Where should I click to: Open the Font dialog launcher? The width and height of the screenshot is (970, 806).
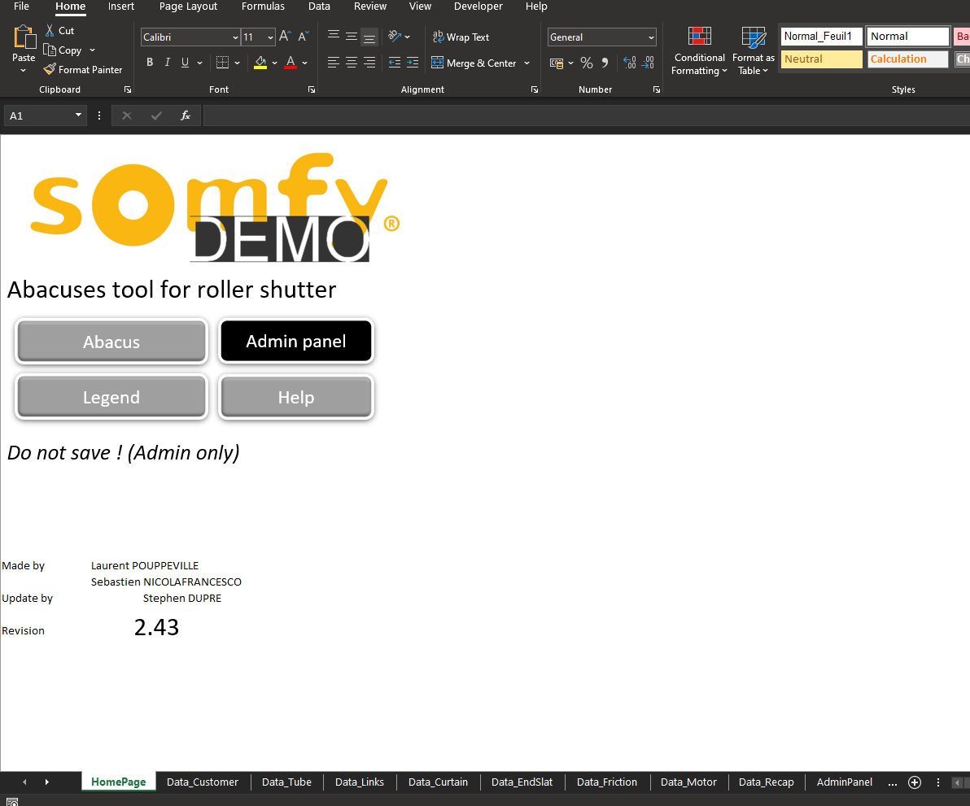(x=312, y=89)
